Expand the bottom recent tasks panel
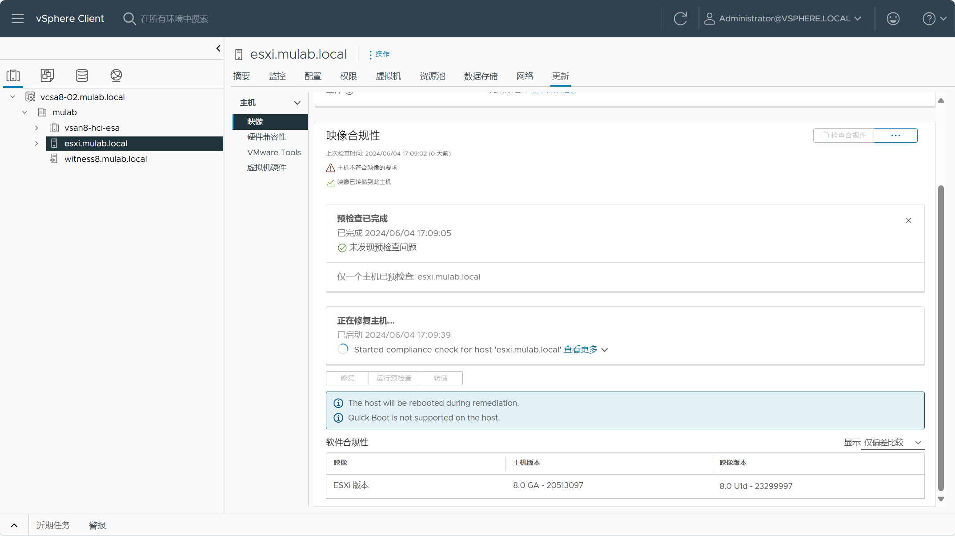 (x=14, y=525)
